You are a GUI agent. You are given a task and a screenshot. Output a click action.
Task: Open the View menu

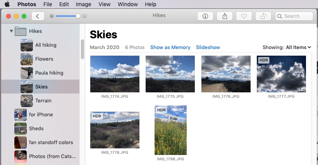[105, 4]
